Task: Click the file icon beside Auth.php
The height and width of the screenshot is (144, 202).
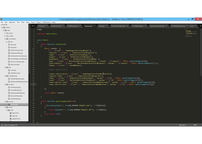Action: [9, 48]
